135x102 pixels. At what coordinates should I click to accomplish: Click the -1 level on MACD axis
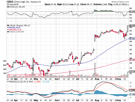click(x=130, y=98)
